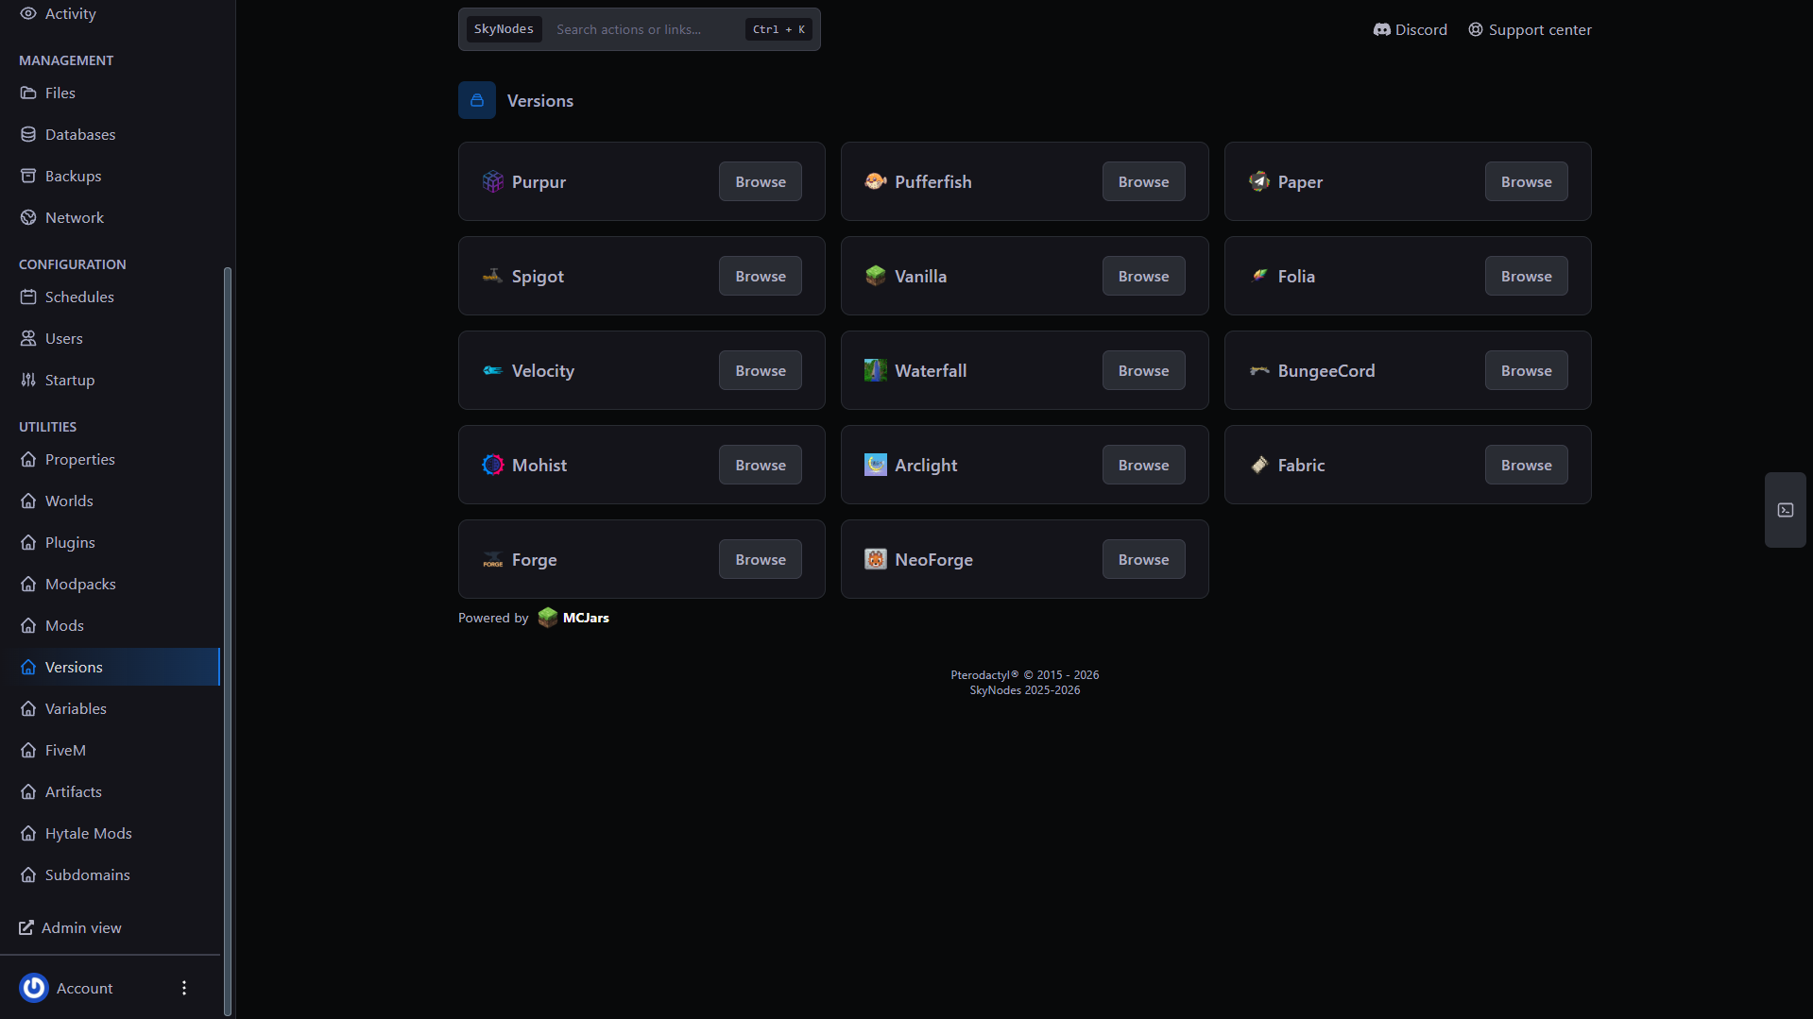Click the MCJars cube logo
Viewport: 1813px width, 1019px height.
(548, 618)
